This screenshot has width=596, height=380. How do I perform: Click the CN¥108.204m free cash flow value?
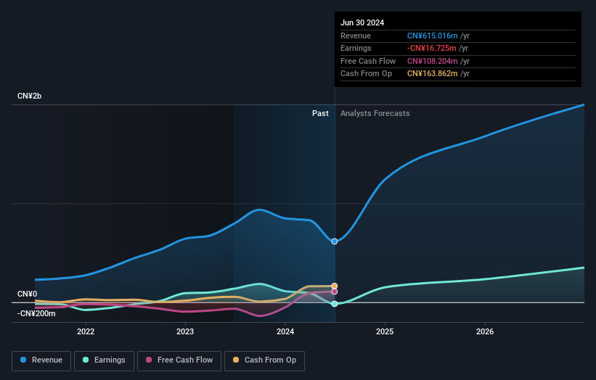[x=432, y=61]
